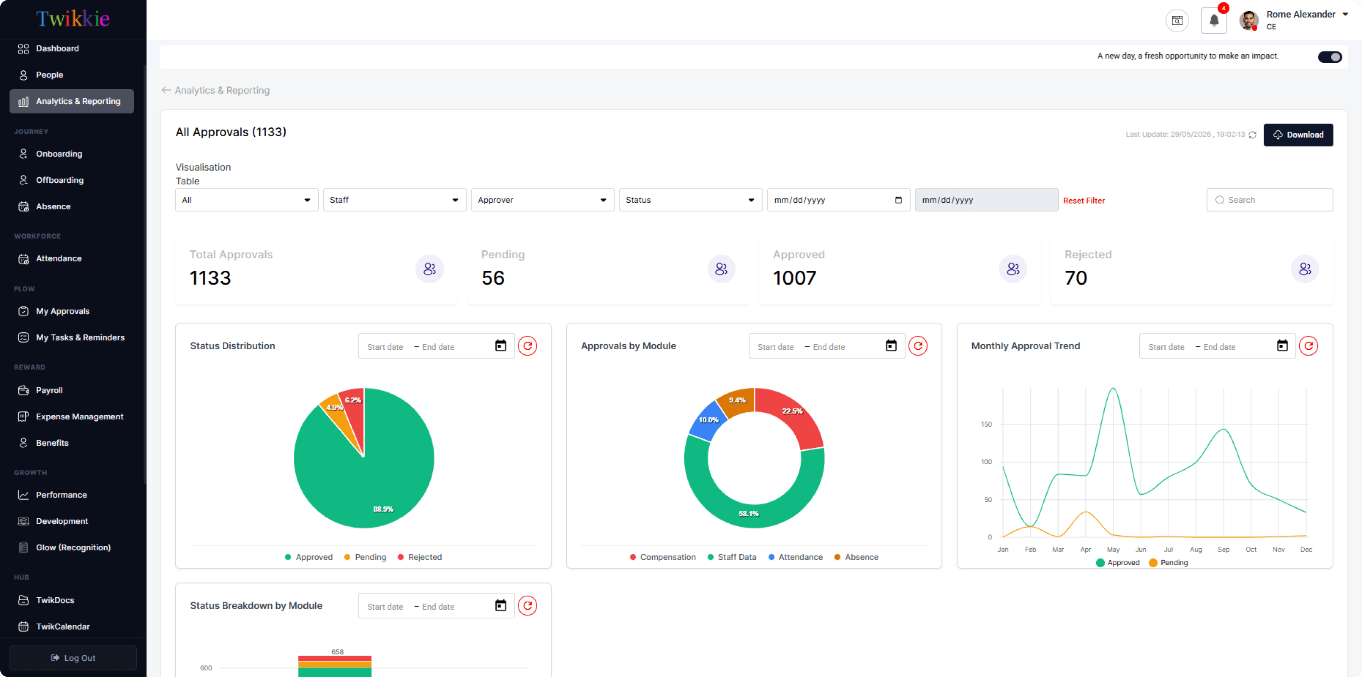Click the Pending card people icon
The height and width of the screenshot is (677, 1362).
coord(721,269)
